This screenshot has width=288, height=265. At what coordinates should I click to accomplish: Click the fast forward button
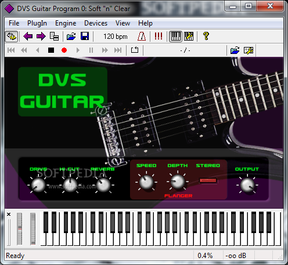click(x=105, y=50)
